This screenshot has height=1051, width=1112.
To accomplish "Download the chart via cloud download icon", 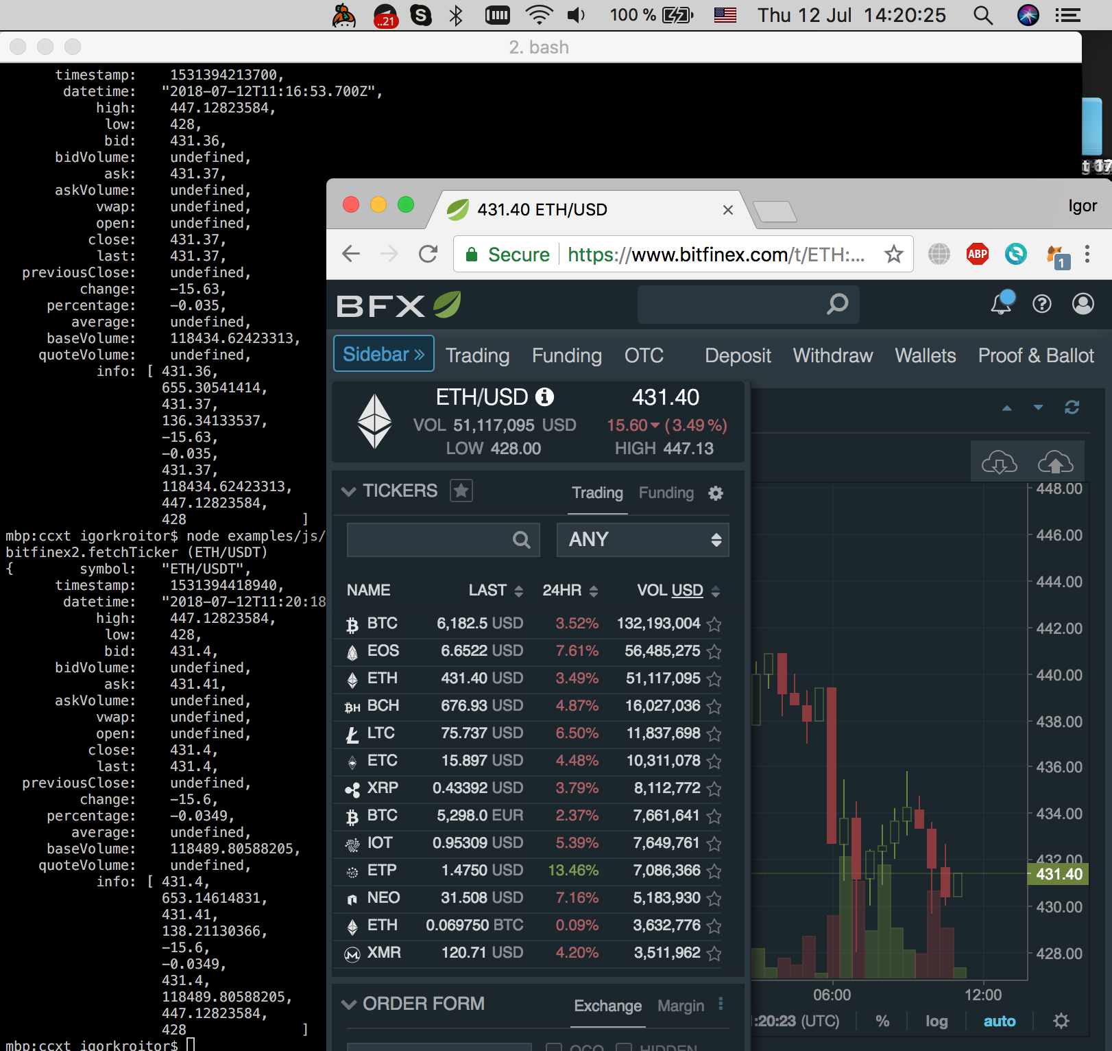I will pos(1000,461).
